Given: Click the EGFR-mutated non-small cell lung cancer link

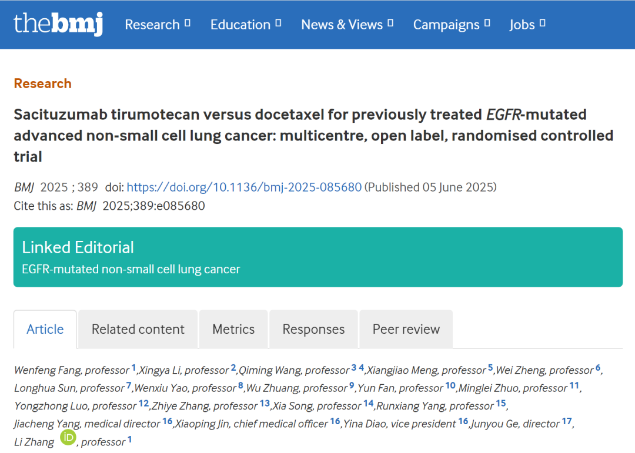Looking at the screenshot, I should coord(131,270).
